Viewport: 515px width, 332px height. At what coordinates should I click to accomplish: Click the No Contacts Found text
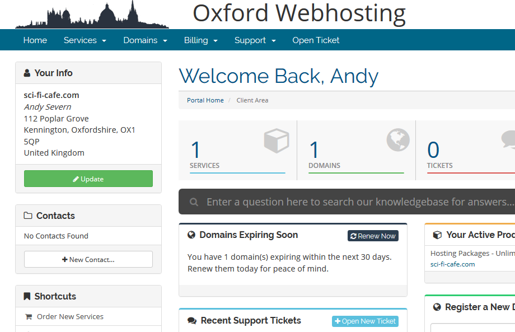click(56, 236)
